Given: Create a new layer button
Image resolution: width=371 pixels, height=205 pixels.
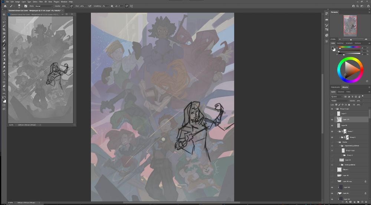Looking at the screenshot, I should coord(362,202).
